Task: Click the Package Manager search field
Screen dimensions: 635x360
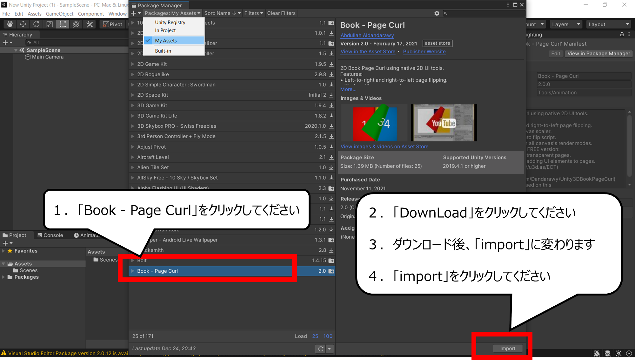Action: [x=484, y=13]
